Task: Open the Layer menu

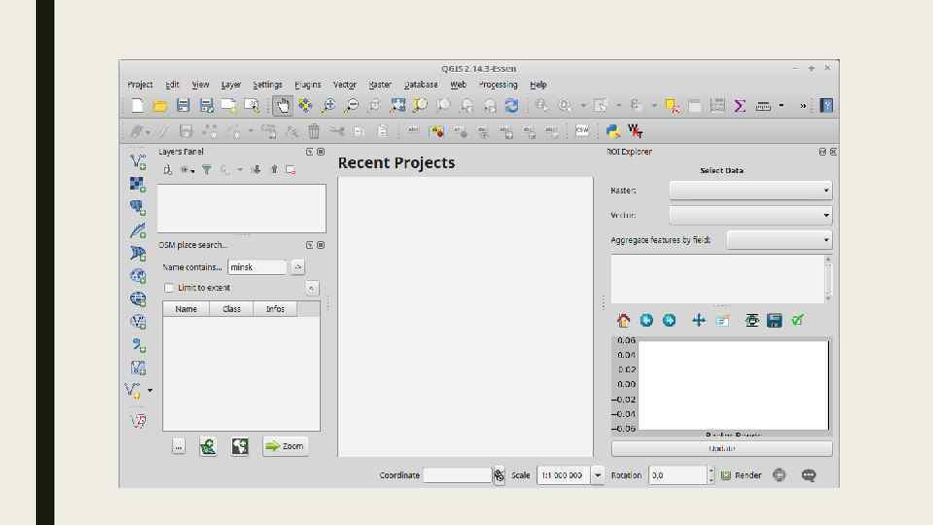Action: (231, 85)
